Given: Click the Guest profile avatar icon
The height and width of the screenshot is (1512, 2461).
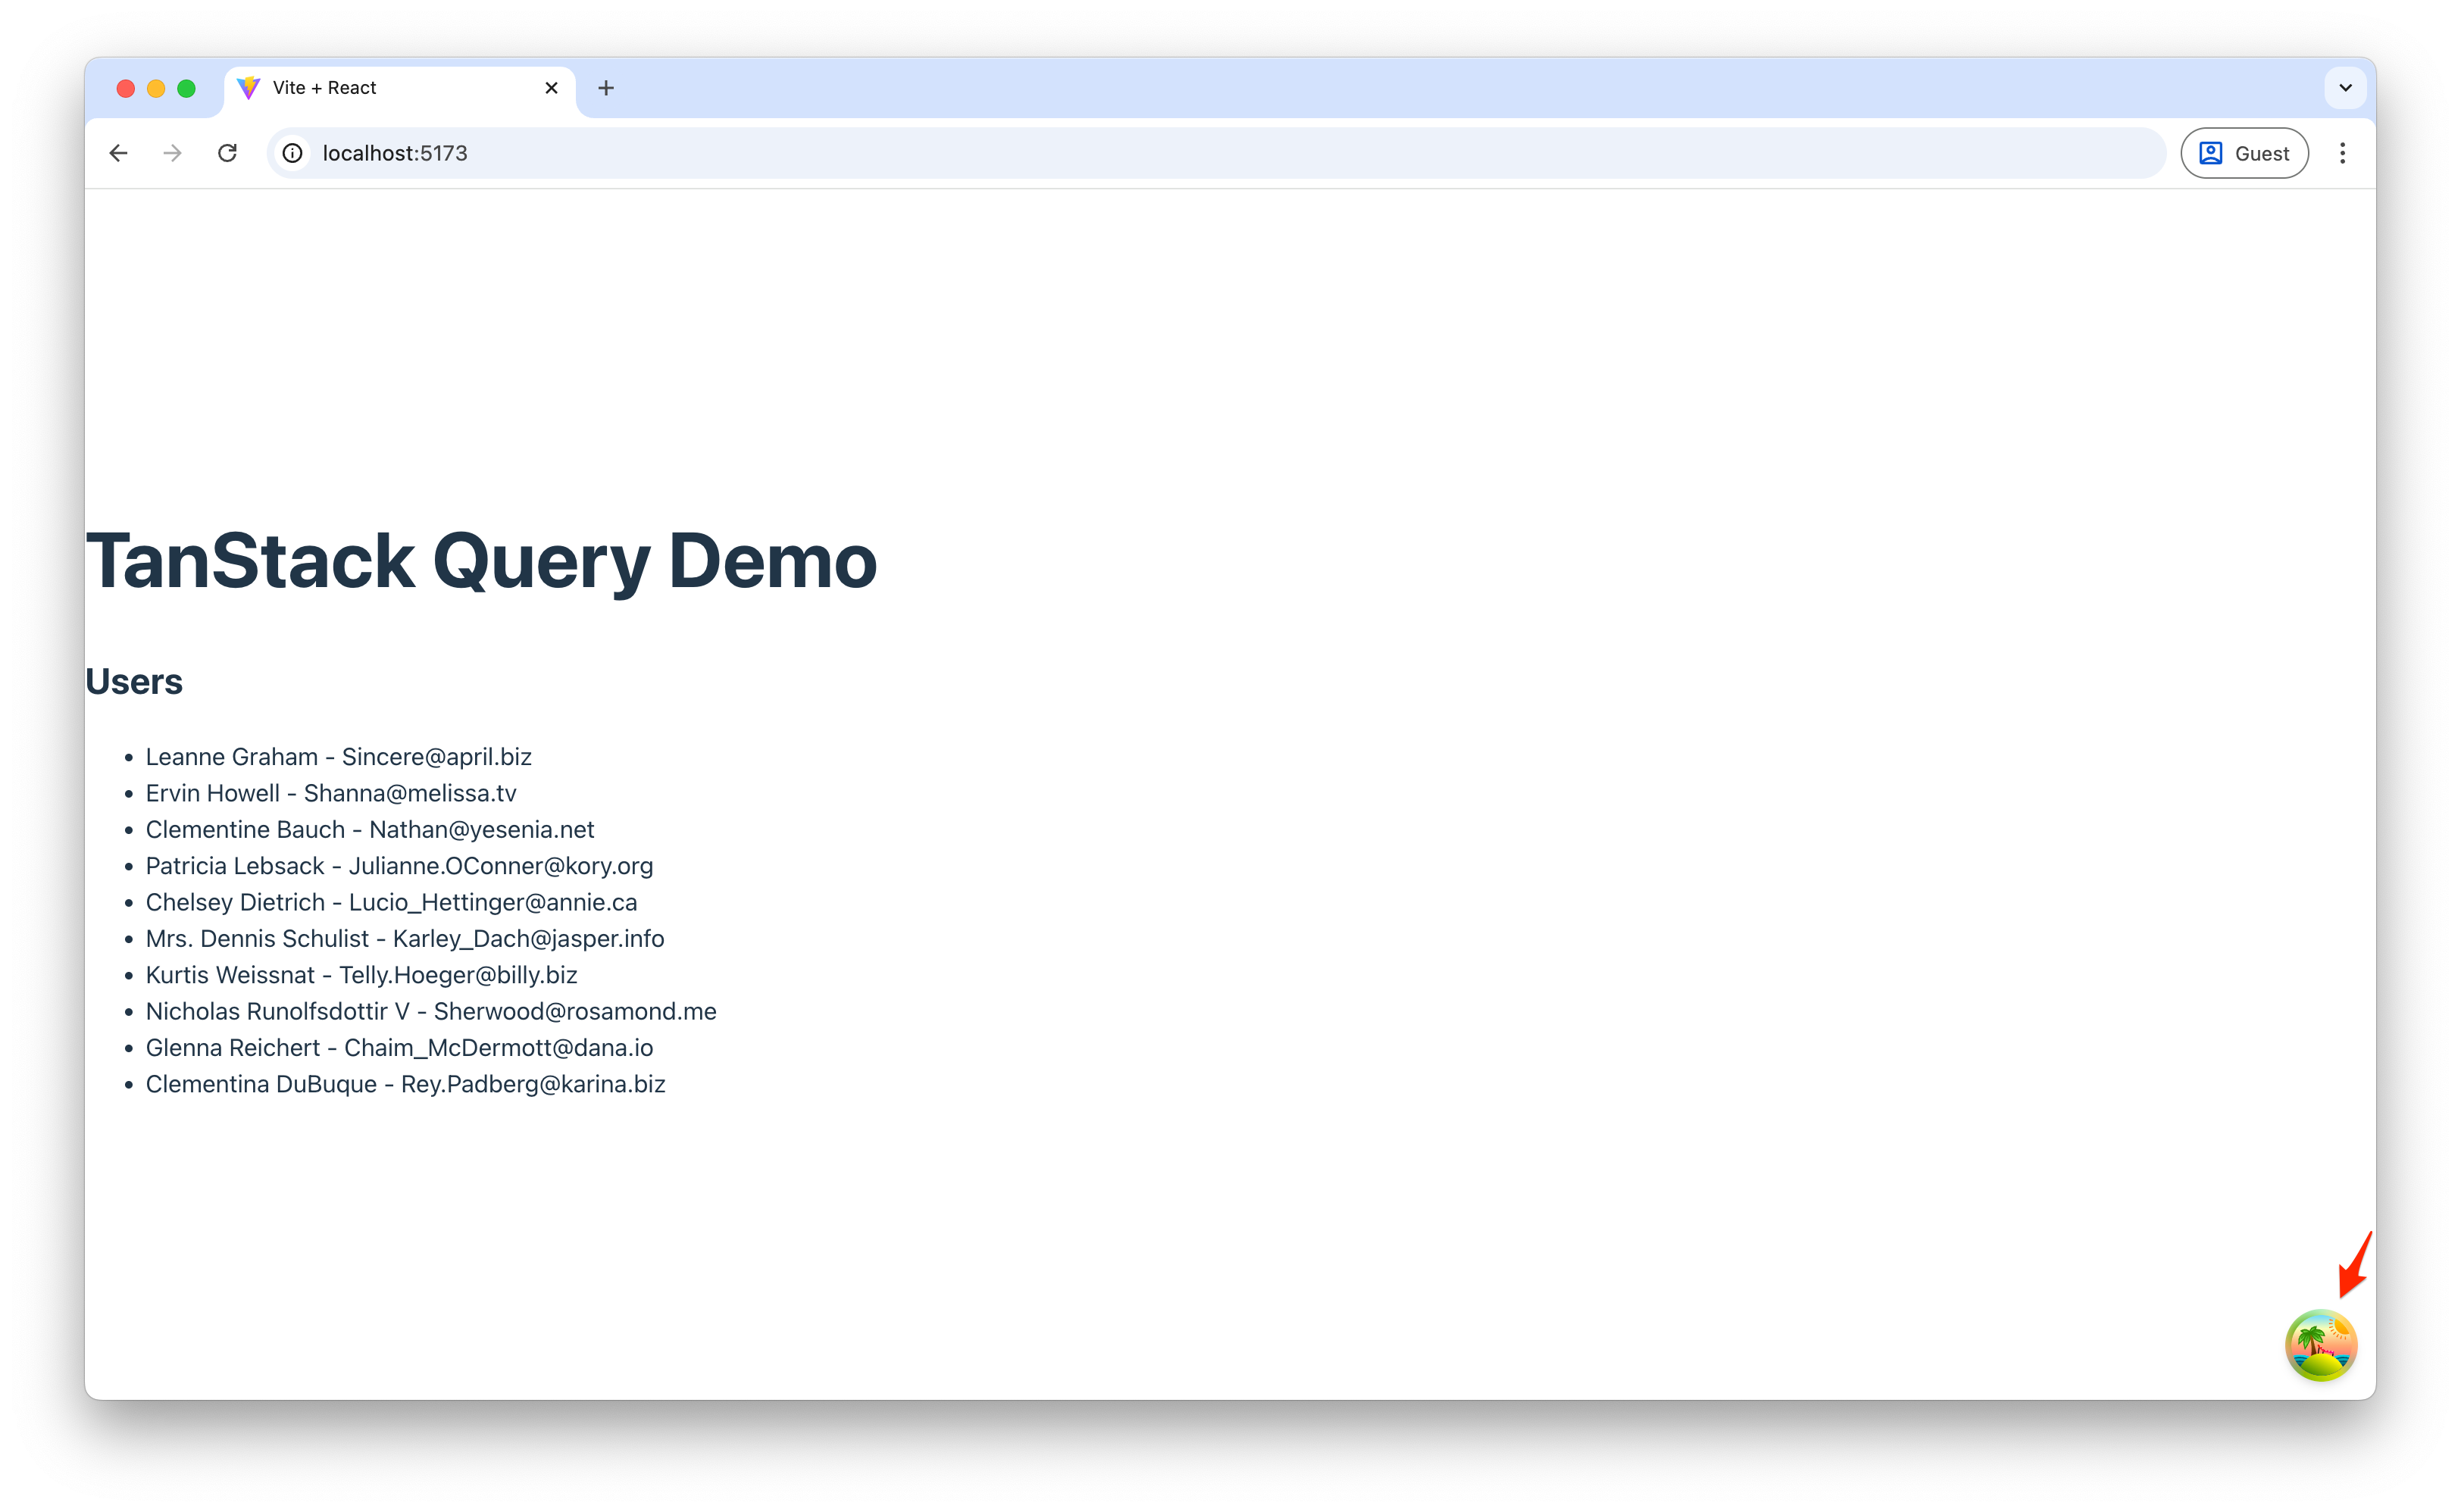Looking at the screenshot, I should tap(2211, 153).
